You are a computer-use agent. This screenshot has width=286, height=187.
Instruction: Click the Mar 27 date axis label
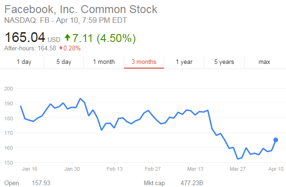(x=236, y=170)
